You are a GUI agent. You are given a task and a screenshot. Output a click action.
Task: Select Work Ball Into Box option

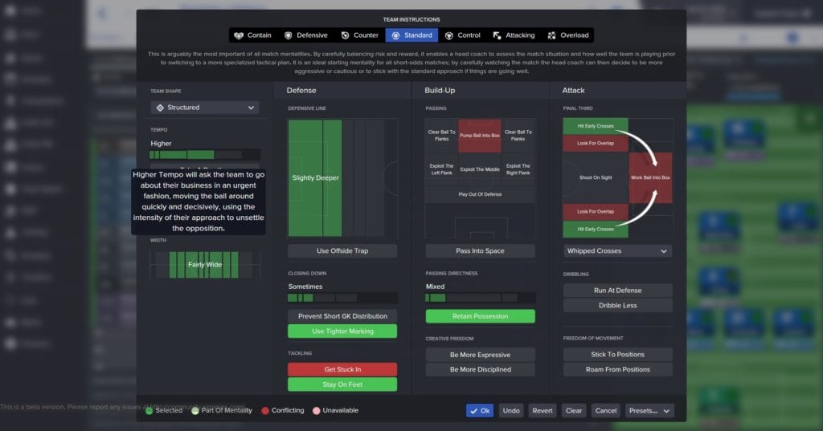click(x=650, y=177)
